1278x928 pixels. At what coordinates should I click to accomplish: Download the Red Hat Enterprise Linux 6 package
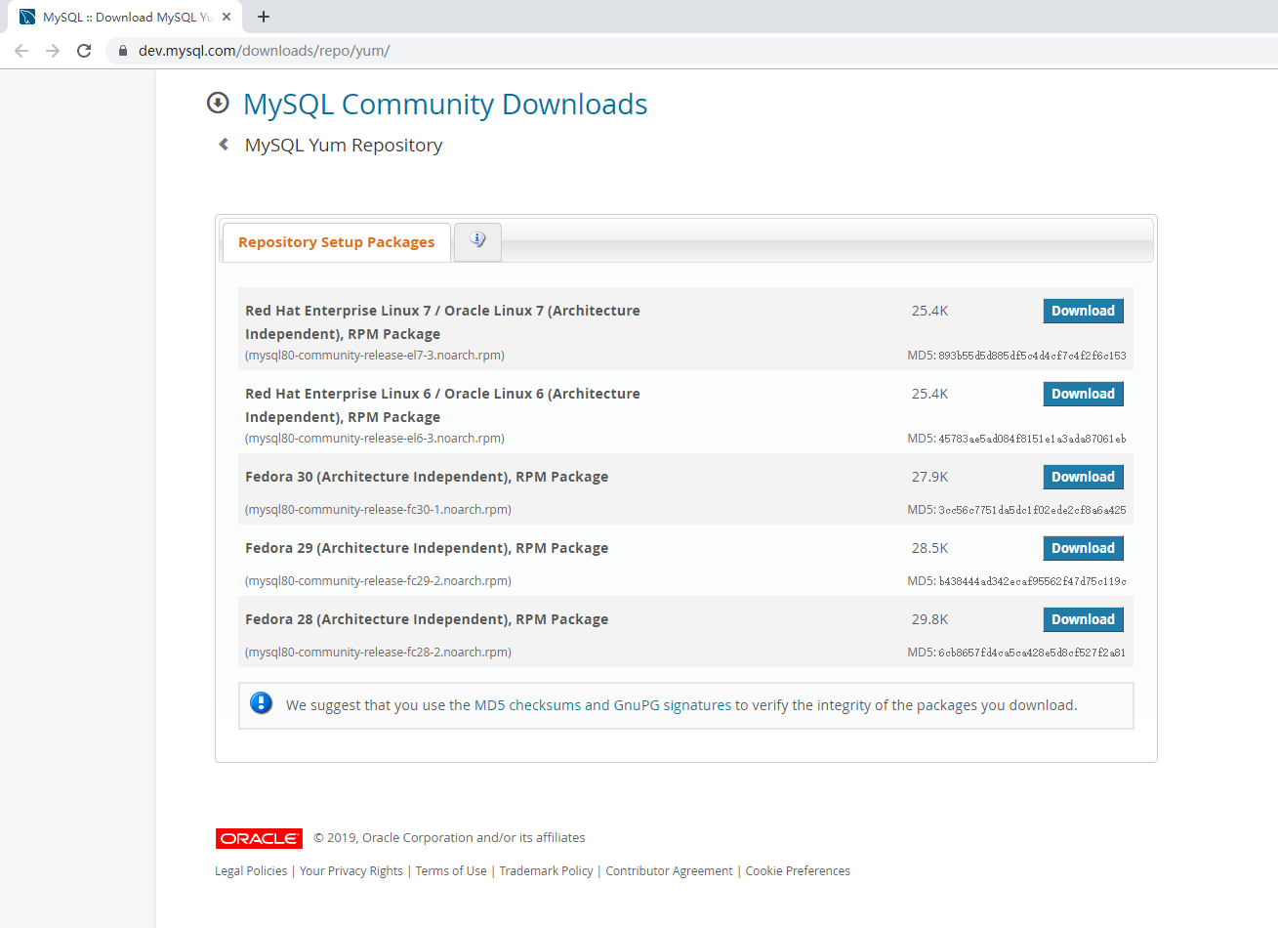pos(1084,394)
